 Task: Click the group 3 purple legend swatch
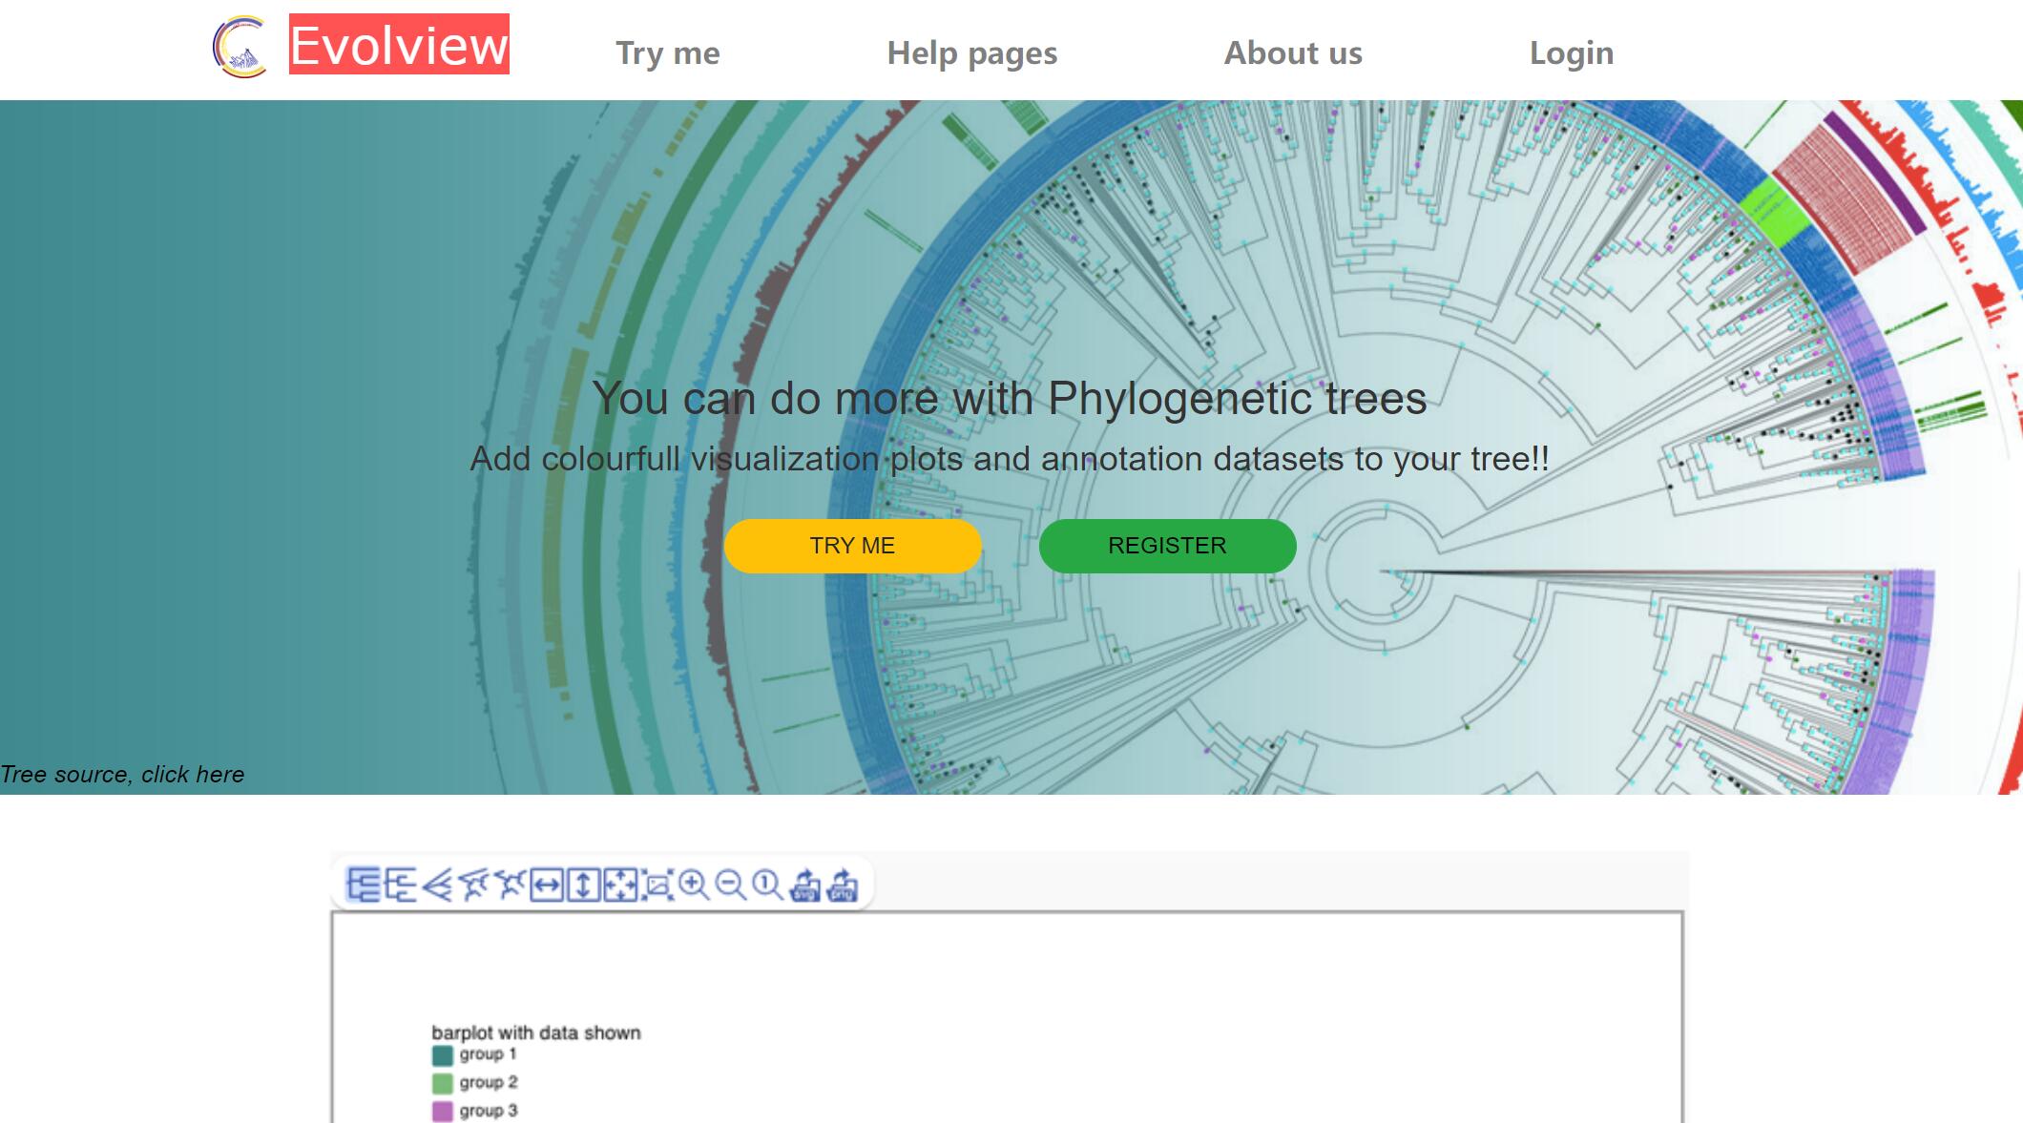tap(442, 1112)
